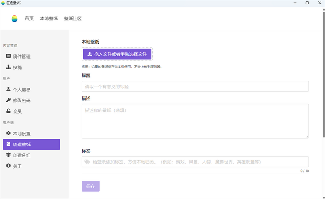Click the 关于 exclamation icon
The width and height of the screenshot is (325, 199).
[x=8, y=166]
